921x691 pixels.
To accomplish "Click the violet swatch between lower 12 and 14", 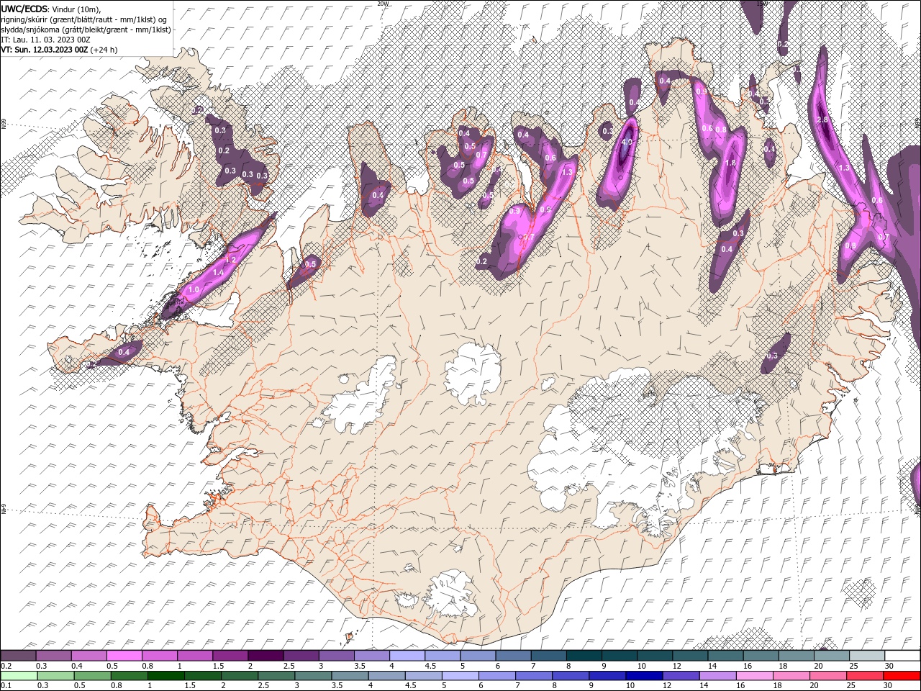I will click(682, 676).
